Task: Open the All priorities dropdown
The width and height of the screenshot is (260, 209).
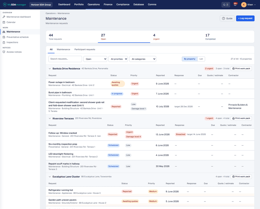Action: click(118, 59)
